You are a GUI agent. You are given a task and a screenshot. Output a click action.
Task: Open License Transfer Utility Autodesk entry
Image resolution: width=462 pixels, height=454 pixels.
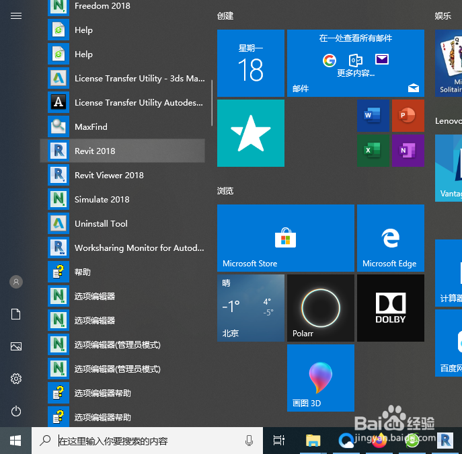click(122, 102)
